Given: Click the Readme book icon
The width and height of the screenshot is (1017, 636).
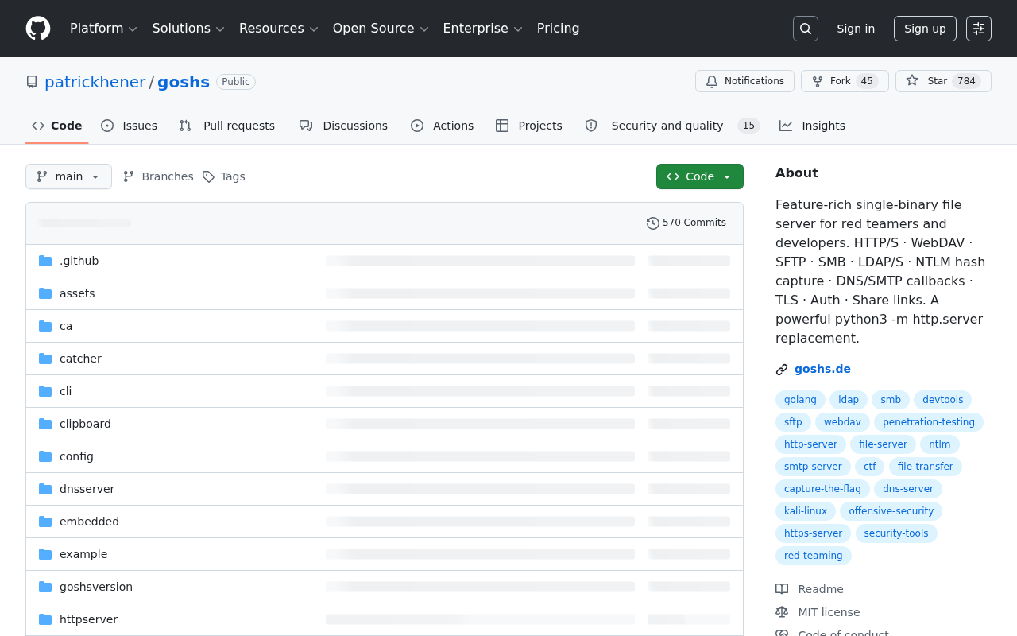Looking at the screenshot, I should (x=782, y=589).
